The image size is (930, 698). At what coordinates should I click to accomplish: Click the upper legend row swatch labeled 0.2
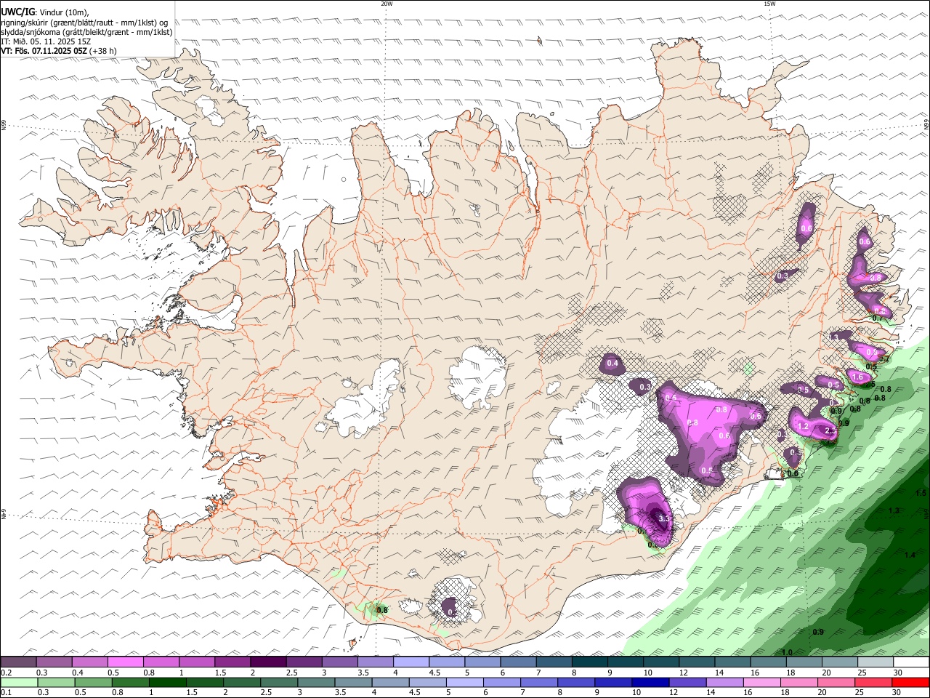18,662
